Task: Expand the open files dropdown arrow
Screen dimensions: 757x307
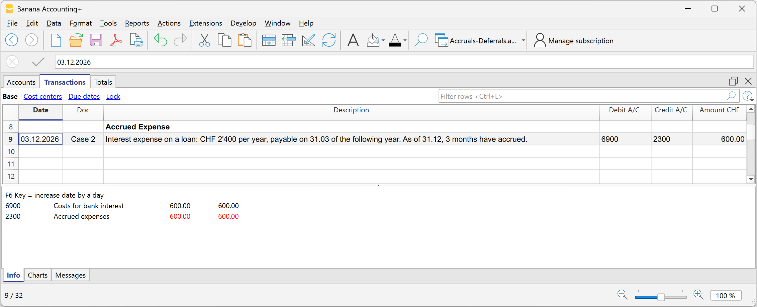Action: [523, 40]
